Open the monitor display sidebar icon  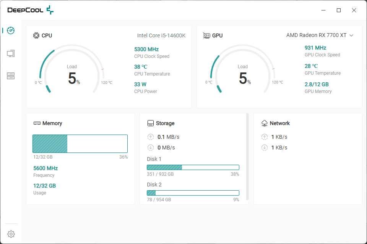pos(11,53)
